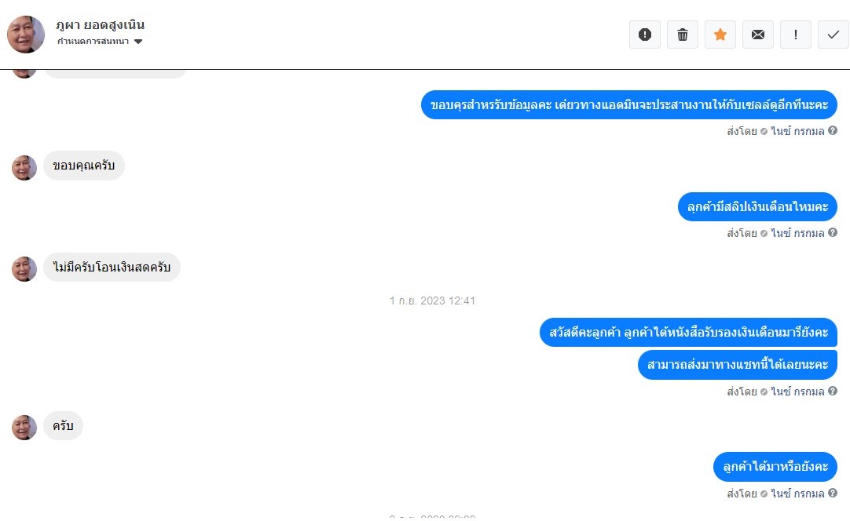Click the help icon beside the first ส่งโดย ไนซ์ กรกมล
Image resolution: width=850 pixels, height=521 pixels.
click(x=833, y=130)
